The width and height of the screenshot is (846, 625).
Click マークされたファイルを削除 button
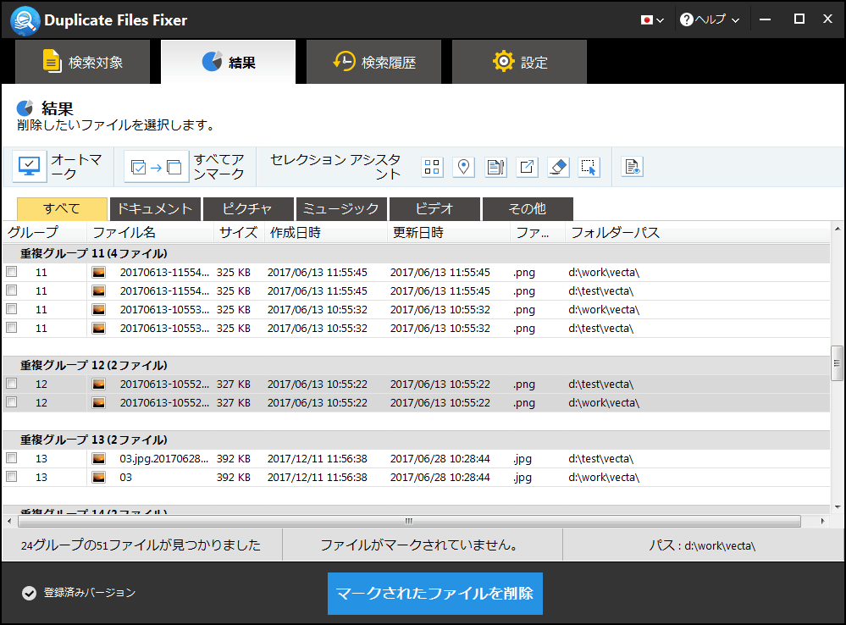tap(435, 593)
